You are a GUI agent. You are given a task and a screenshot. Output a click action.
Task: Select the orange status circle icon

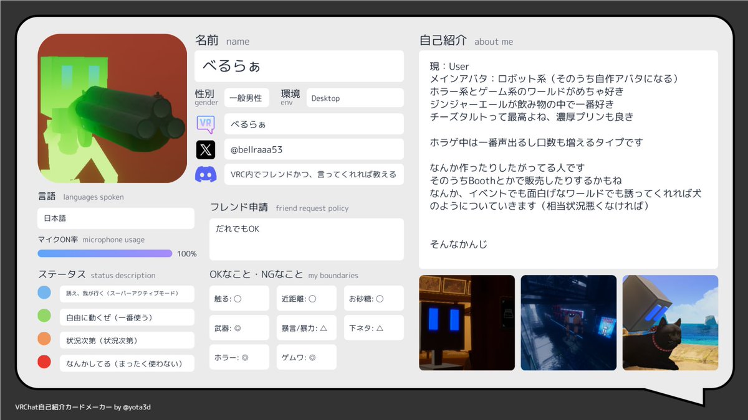(44, 339)
